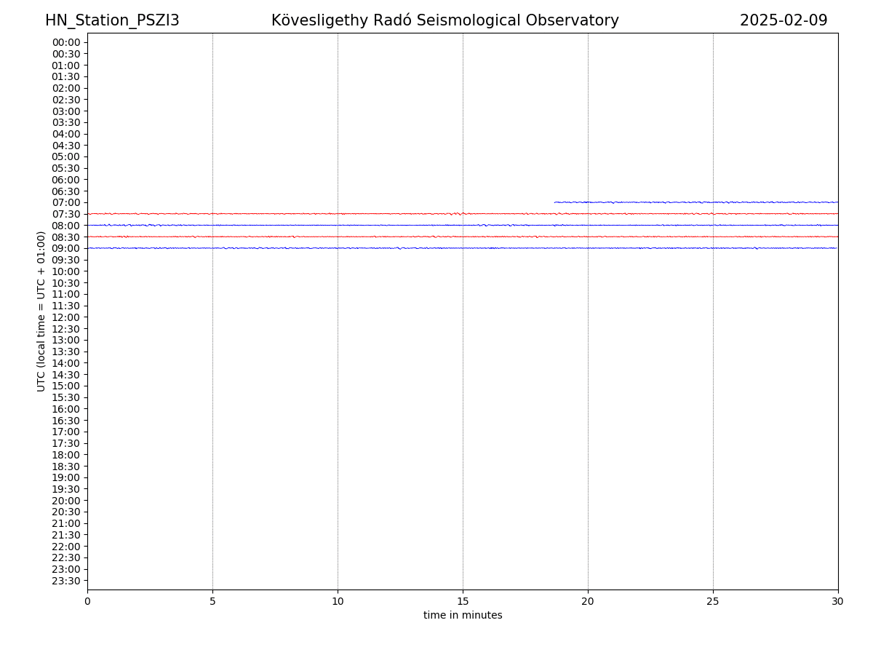Select the x-axis tick labeled 25

tap(713, 601)
